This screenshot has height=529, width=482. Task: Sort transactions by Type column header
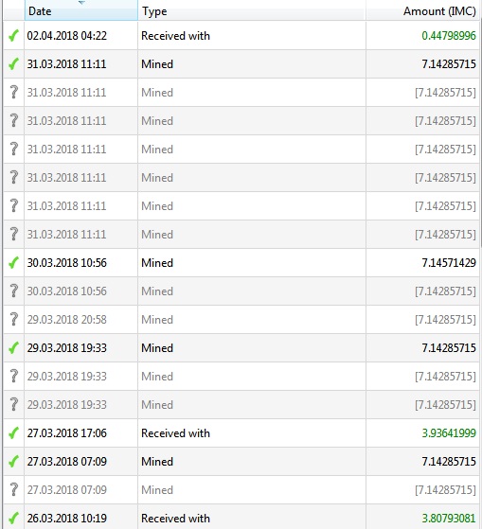[252, 10]
